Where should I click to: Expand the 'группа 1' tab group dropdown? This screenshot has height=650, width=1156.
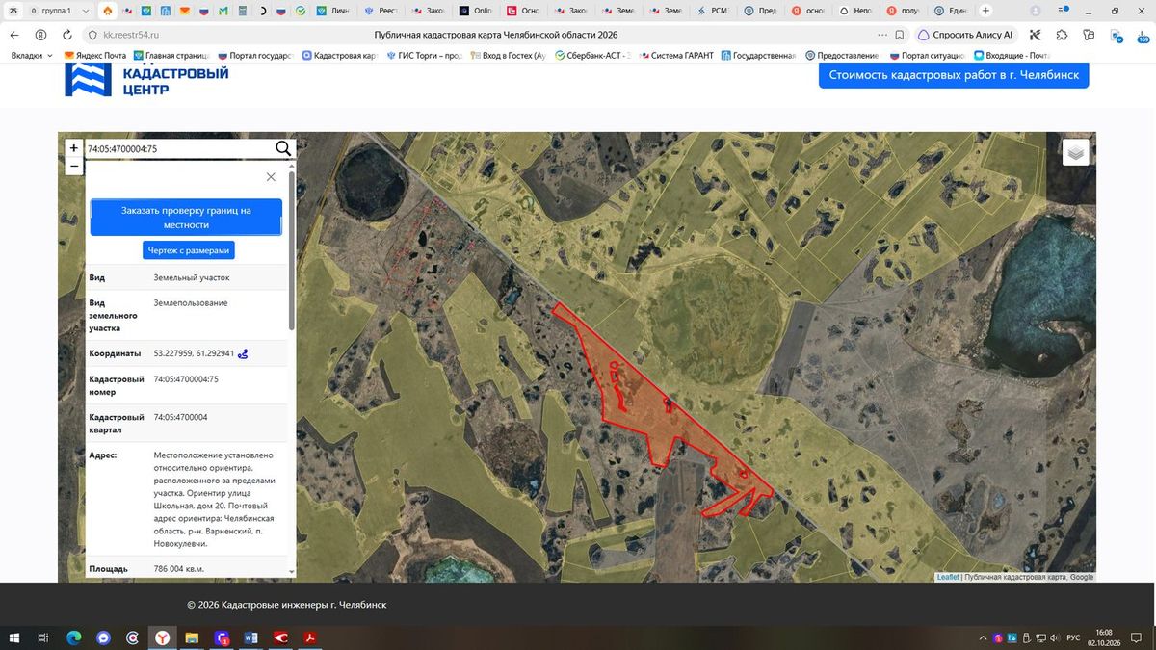pyautogui.click(x=85, y=11)
